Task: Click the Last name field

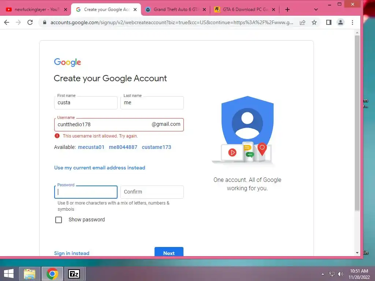Action: [152, 103]
